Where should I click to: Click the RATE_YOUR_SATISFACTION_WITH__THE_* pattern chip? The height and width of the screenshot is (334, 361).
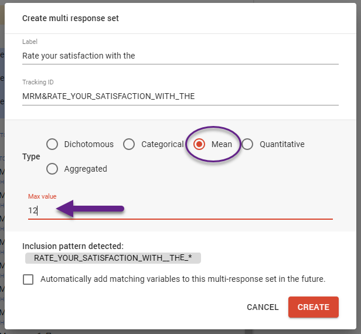tap(113, 258)
